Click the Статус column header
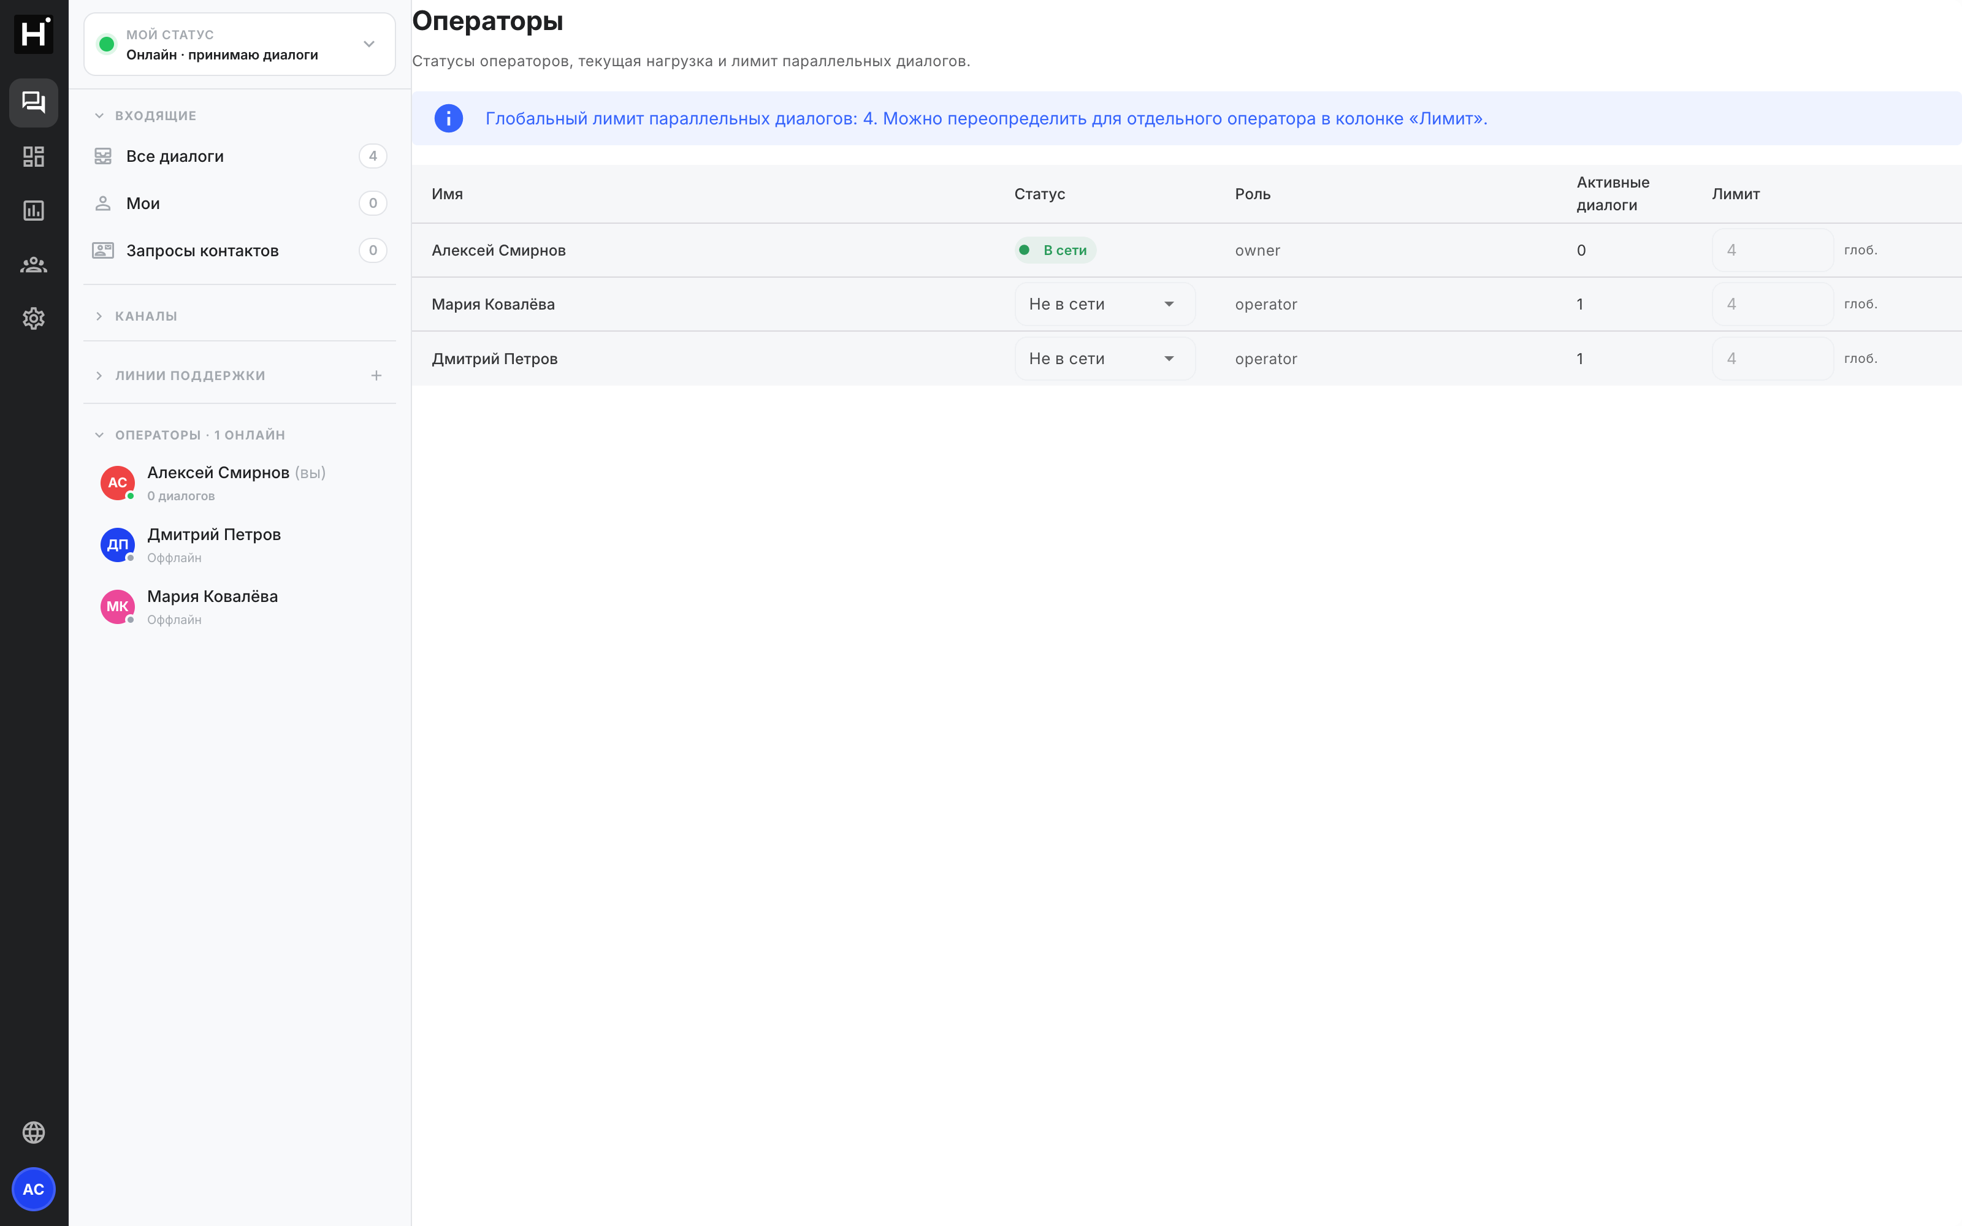This screenshot has width=1962, height=1226. point(1039,194)
